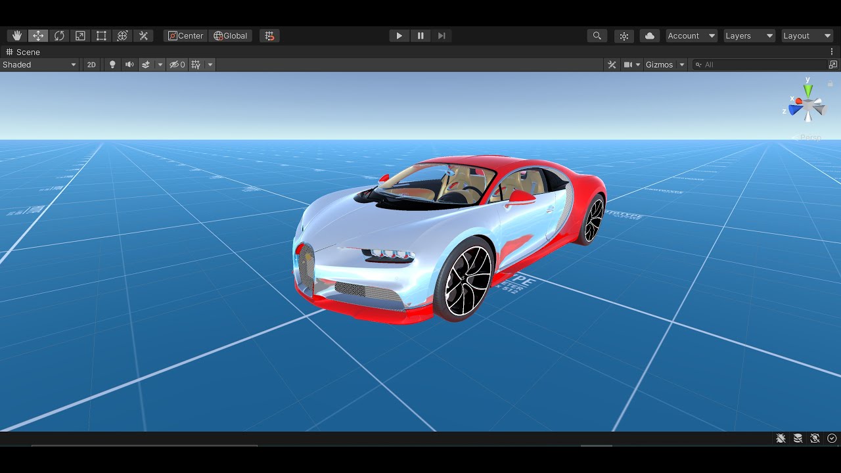This screenshot has width=841, height=473.
Task: Change the Shaded draw mode dropdown
Action: [39, 64]
